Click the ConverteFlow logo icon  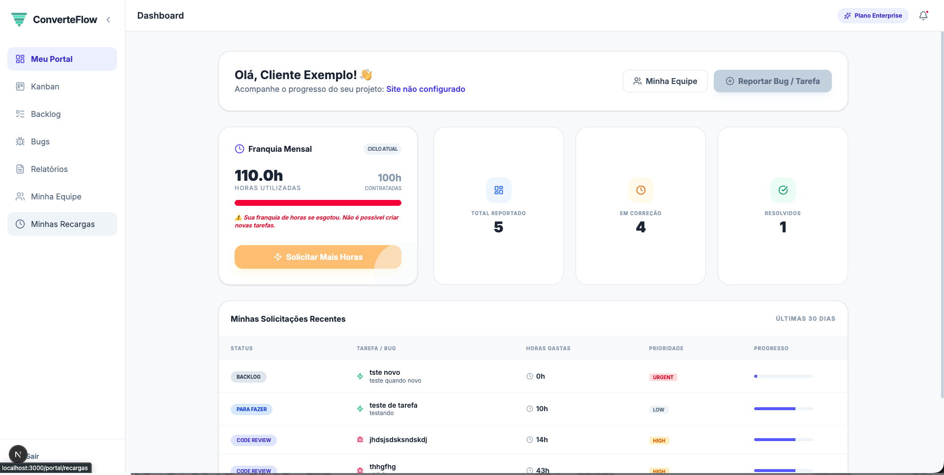pos(19,19)
